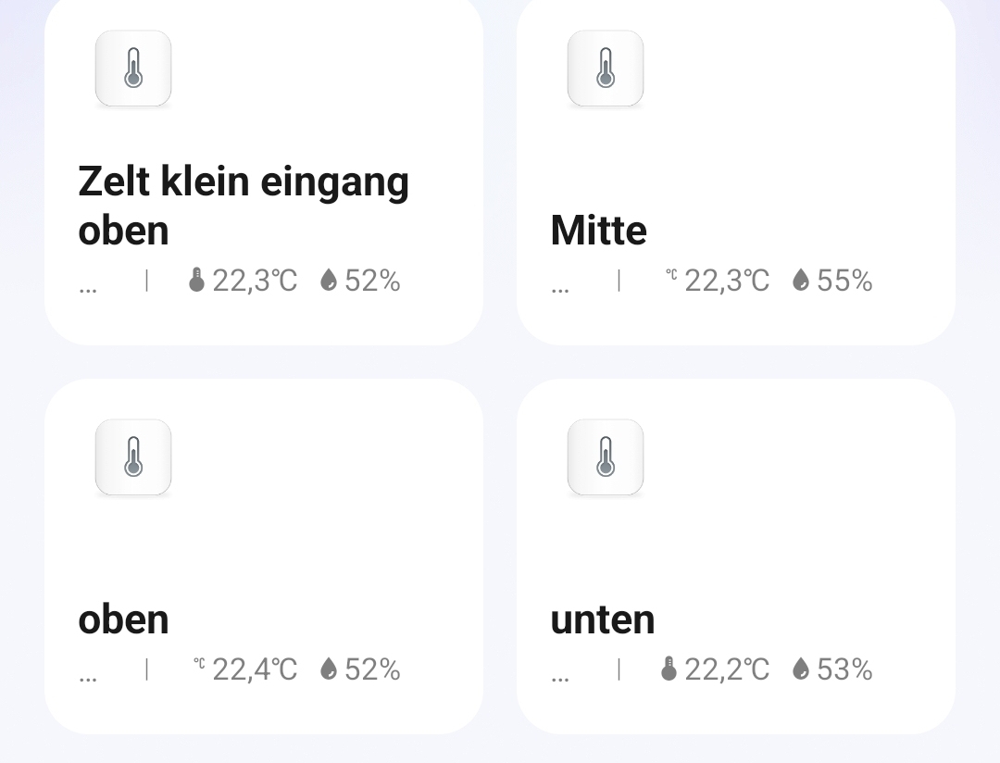Tap thermometer device icon on unten card
The width and height of the screenshot is (1000, 763).
[x=606, y=457]
